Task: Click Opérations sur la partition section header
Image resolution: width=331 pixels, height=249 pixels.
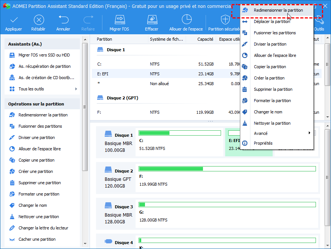Action: tap(42, 104)
